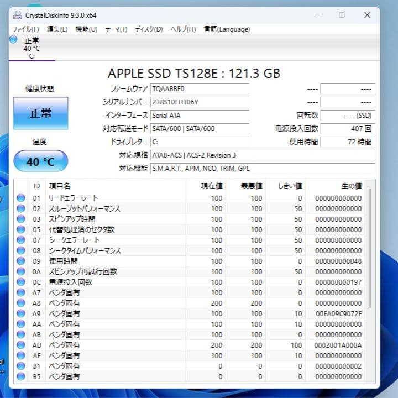Screen dimensions: 398x398
Task: Click the status orb for ID B5 row
Action: pos(21,376)
